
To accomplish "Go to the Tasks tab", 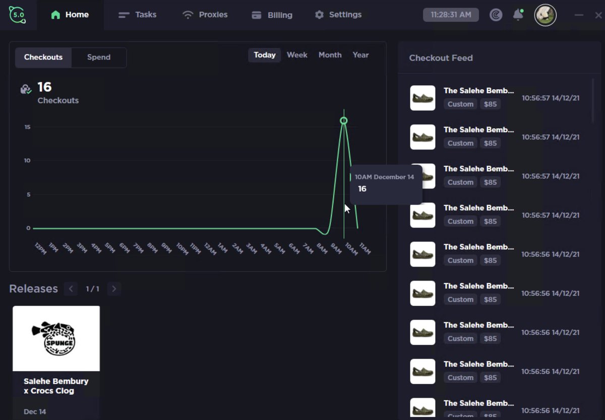I will [x=137, y=15].
